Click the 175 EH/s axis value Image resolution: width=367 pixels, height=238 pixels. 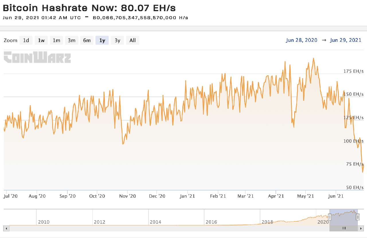click(353, 71)
